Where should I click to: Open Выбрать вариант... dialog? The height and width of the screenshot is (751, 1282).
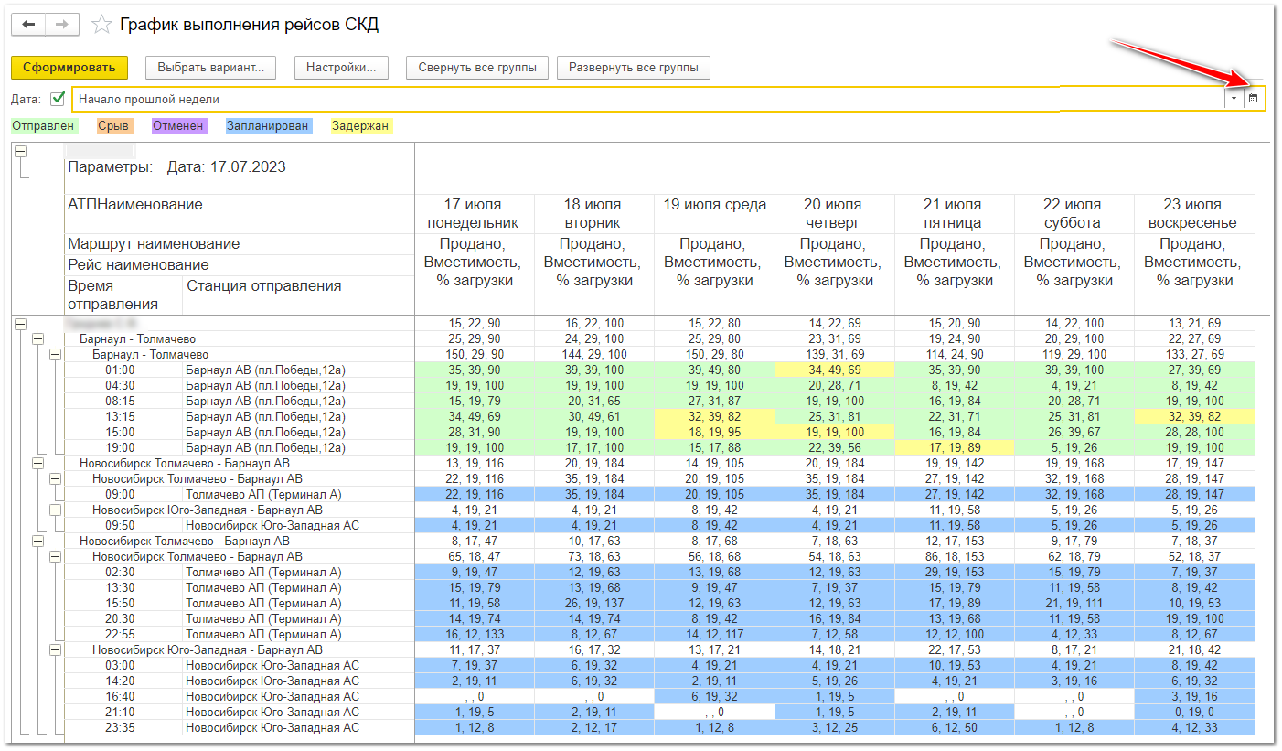(x=210, y=68)
